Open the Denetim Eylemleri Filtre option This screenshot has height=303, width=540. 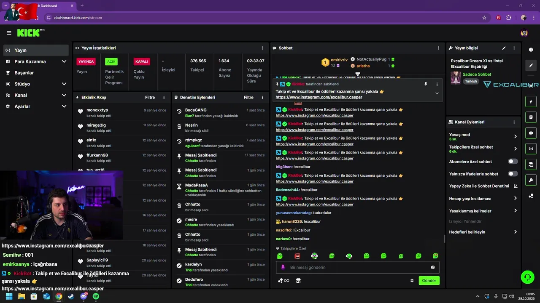[248, 97]
